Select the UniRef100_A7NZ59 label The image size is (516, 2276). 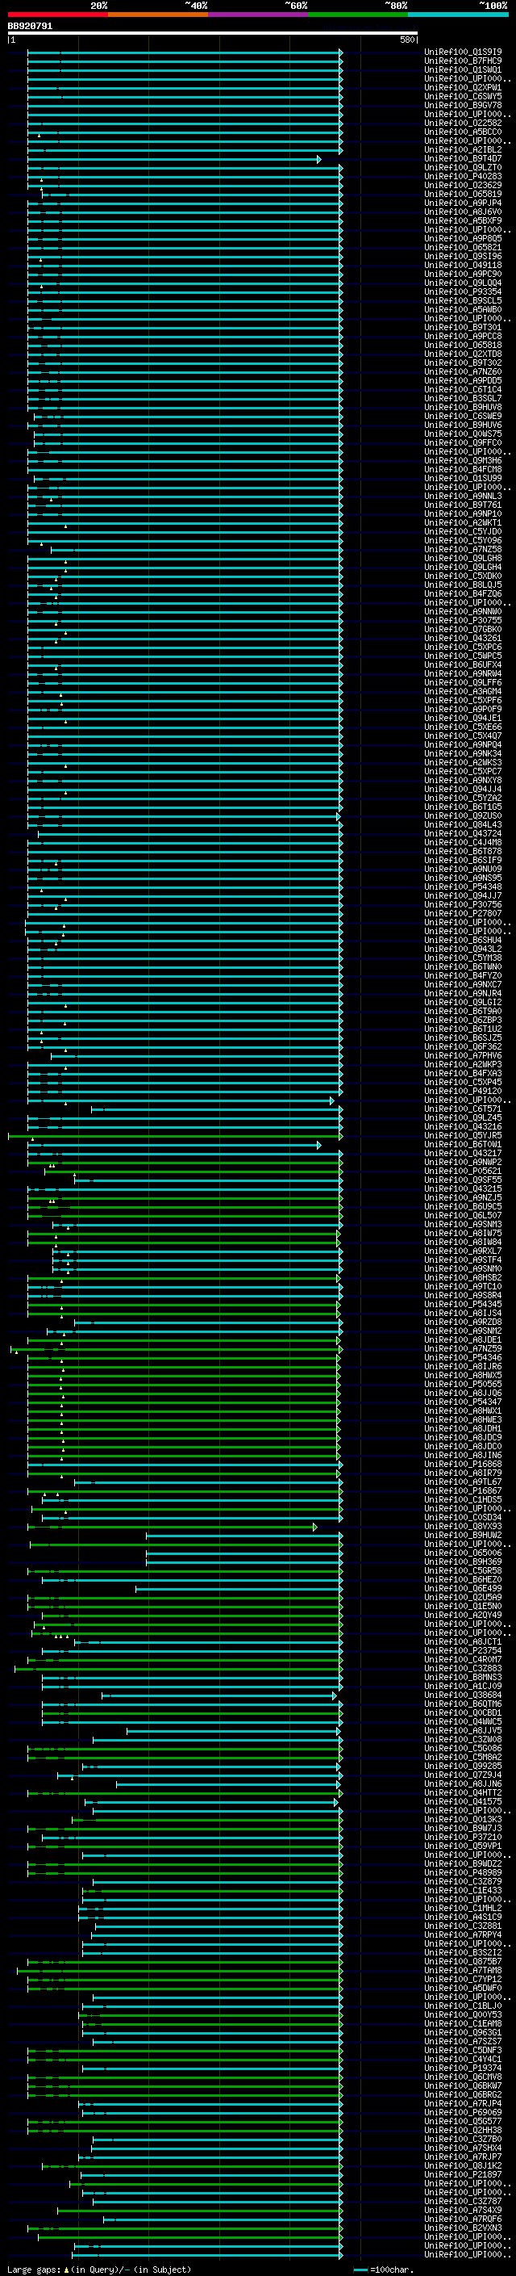point(463,1348)
